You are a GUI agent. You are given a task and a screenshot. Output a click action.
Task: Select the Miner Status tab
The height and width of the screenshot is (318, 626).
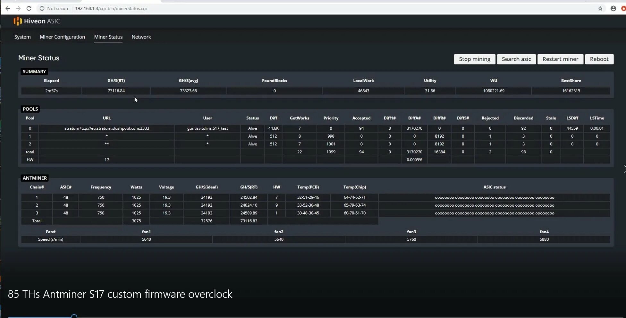point(108,37)
